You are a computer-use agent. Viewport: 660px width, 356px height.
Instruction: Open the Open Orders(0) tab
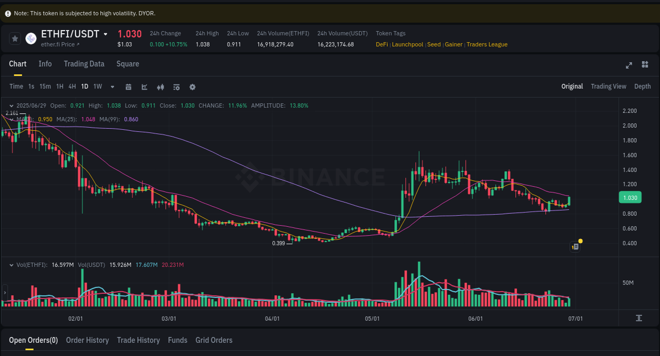tap(33, 340)
